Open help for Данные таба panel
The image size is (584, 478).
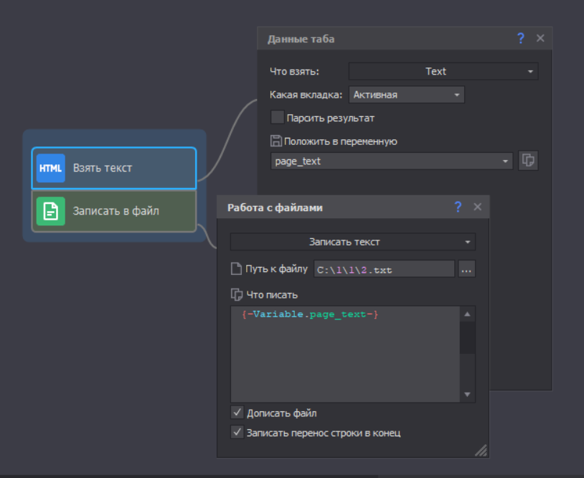(x=520, y=38)
